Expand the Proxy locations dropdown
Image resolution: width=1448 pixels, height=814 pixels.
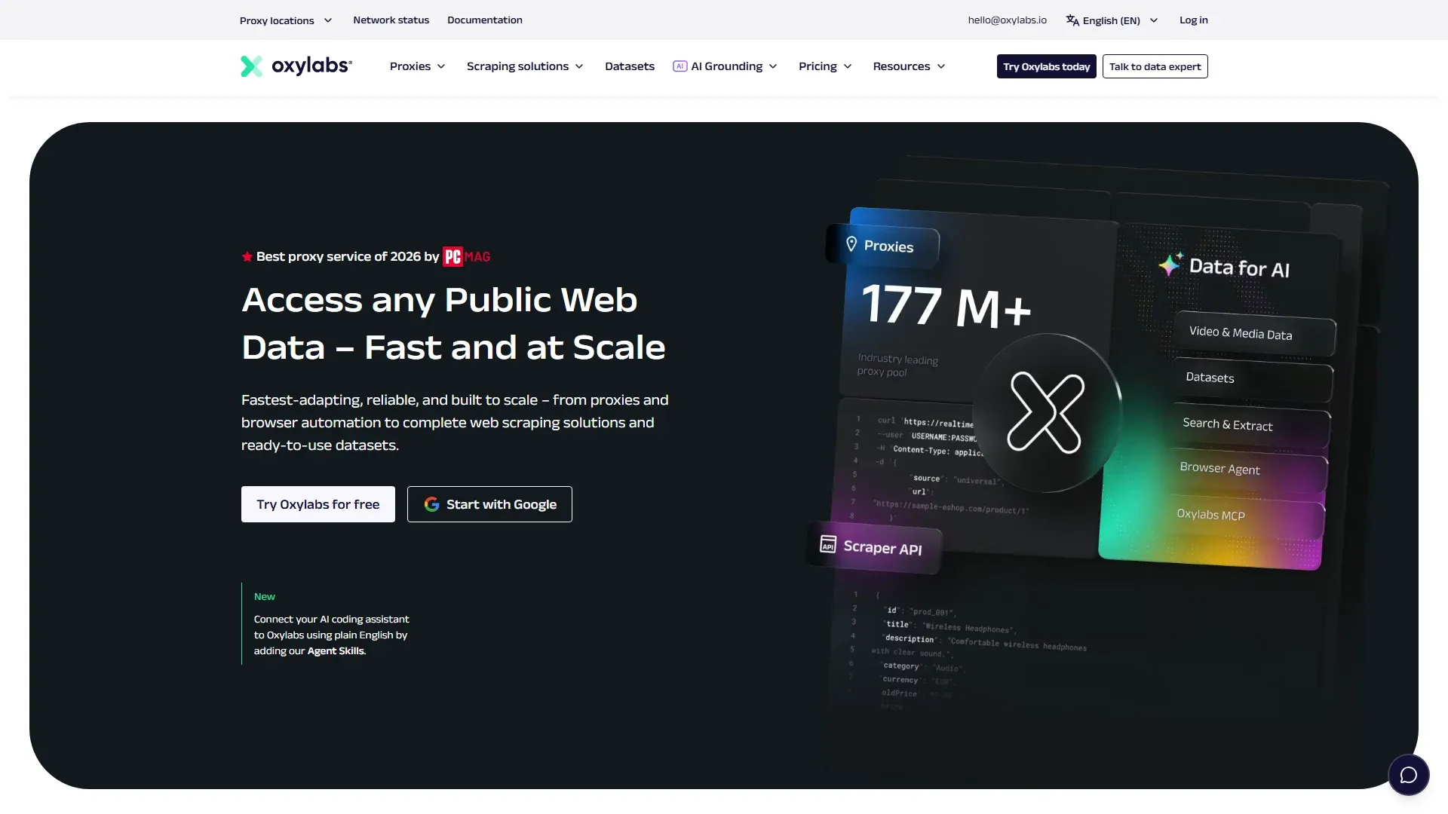point(286,20)
